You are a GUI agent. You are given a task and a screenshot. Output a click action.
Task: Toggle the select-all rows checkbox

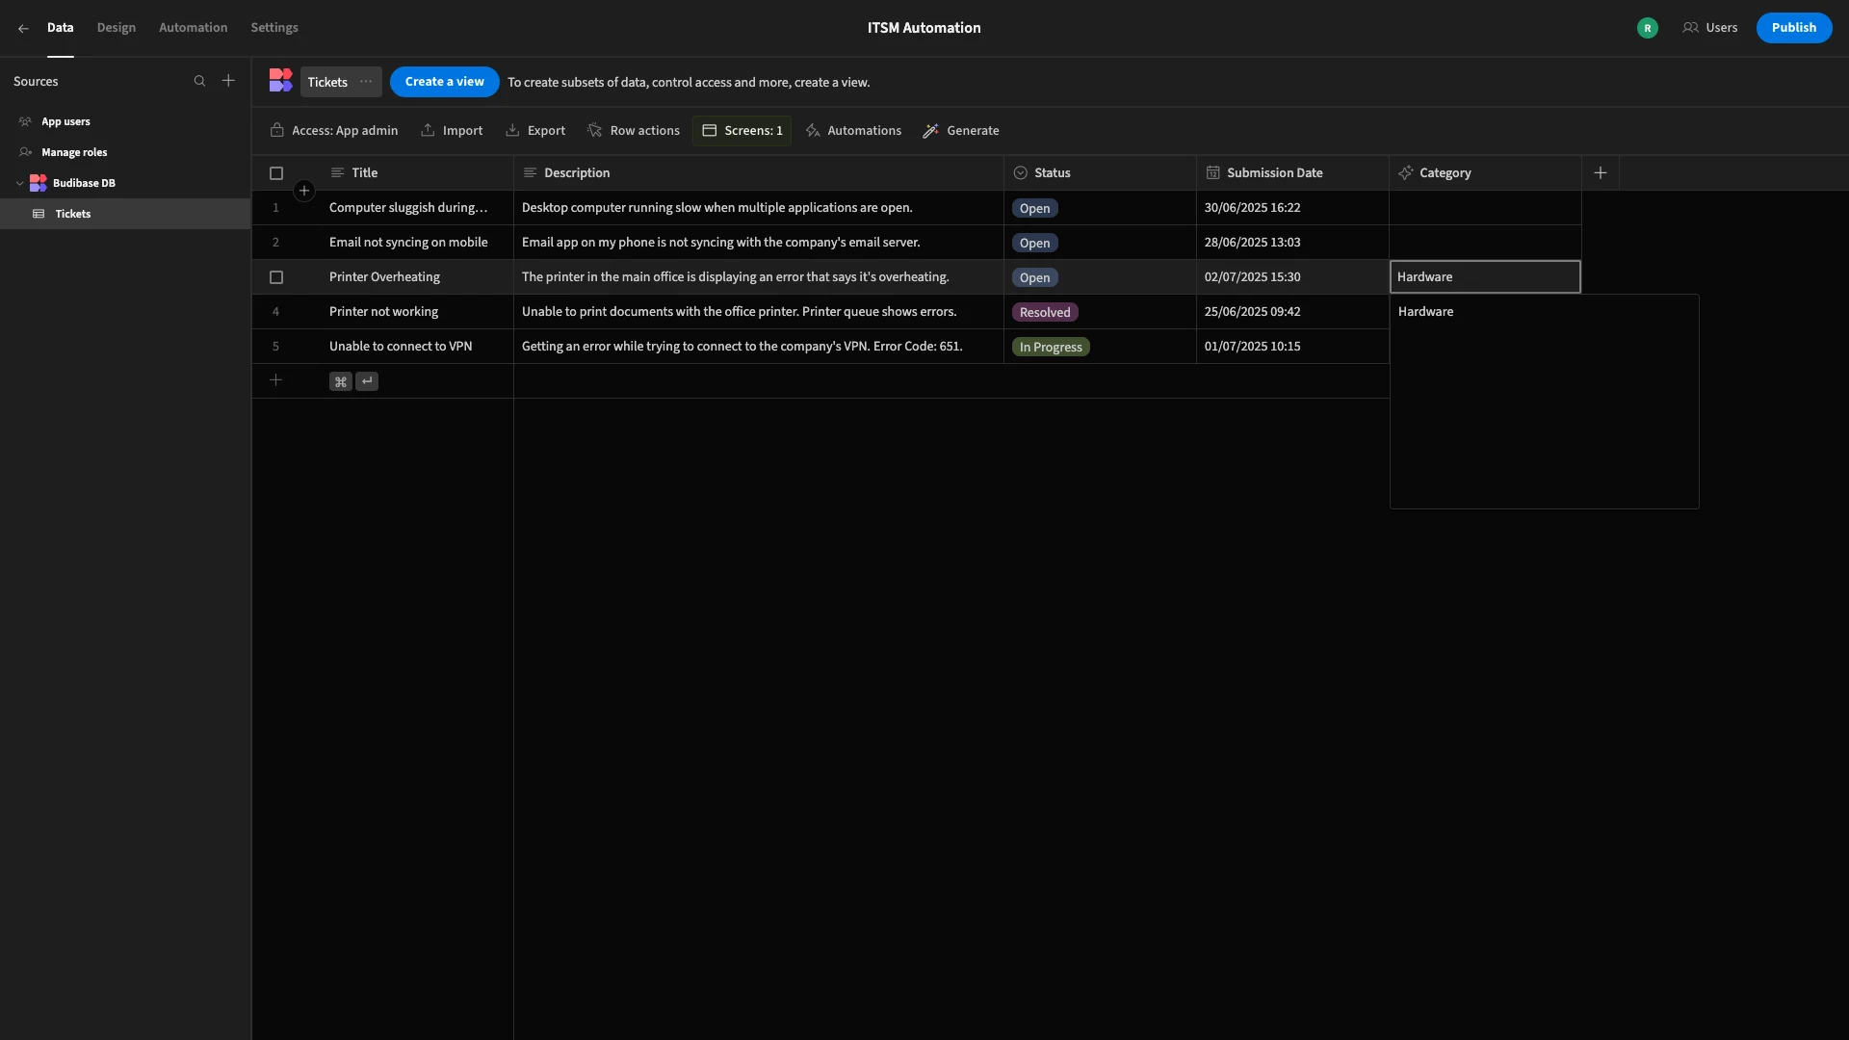pos(276,173)
